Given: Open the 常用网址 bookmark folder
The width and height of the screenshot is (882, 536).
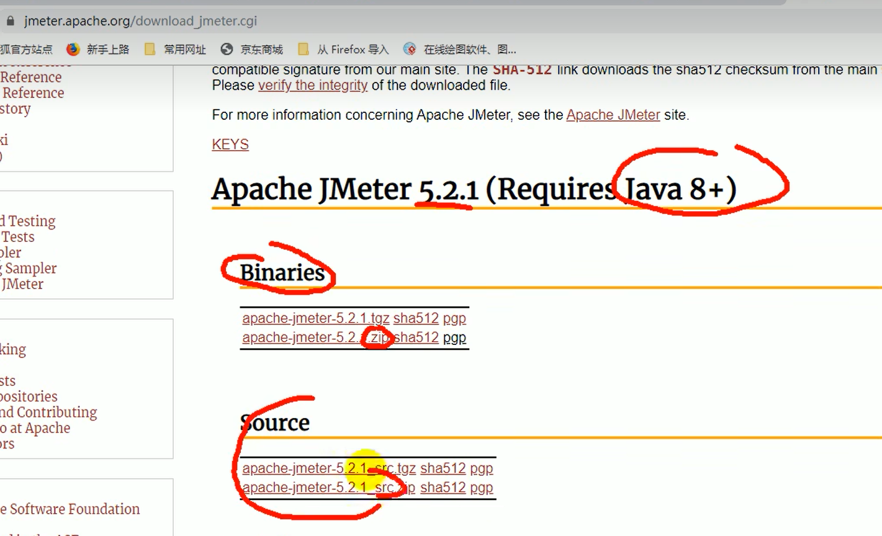Looking at the screenshot, I should click(175, 50).
